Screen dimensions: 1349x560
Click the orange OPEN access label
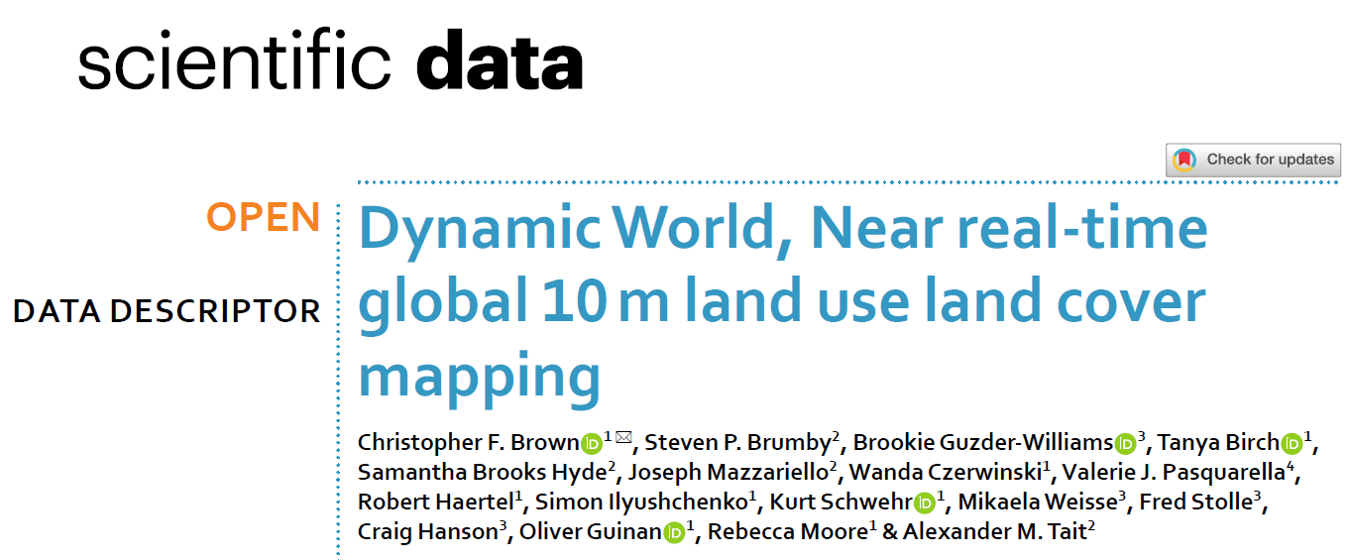(x=264, y=217)
